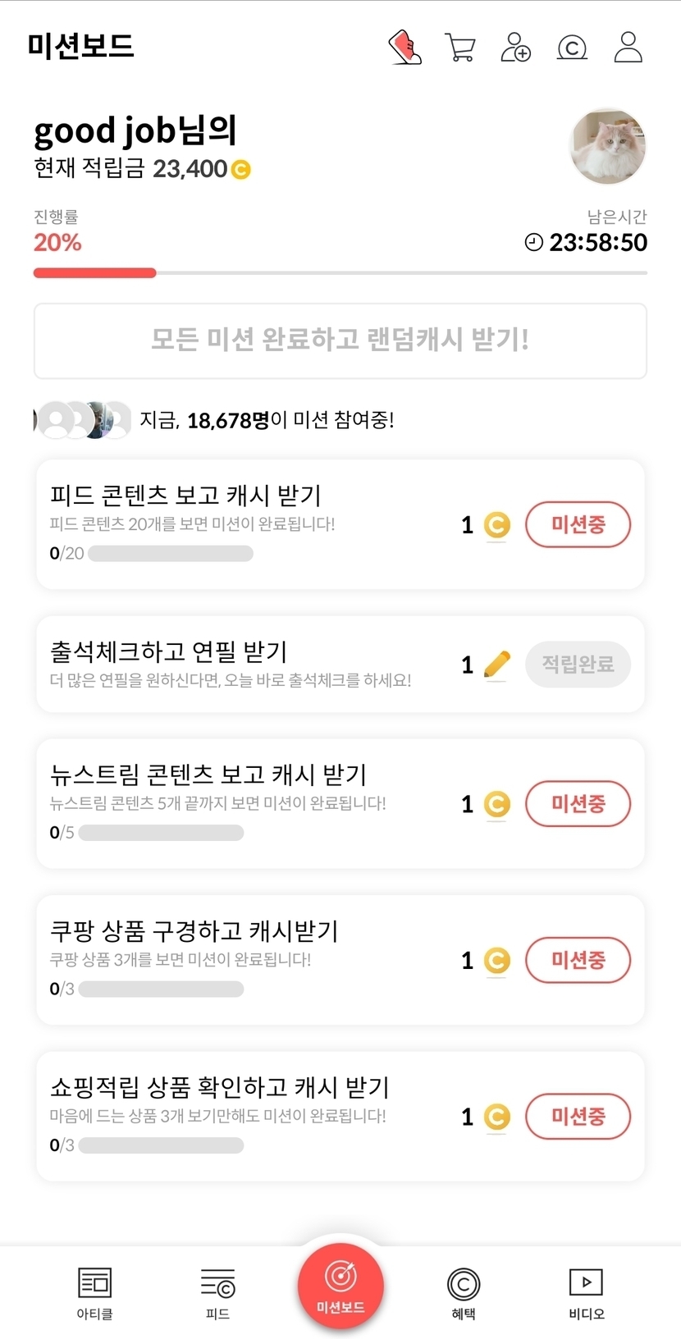The width and height of the screenshot is (681, 1339).
Task: Open the cash coin icon in header
Action: (572, 48)
